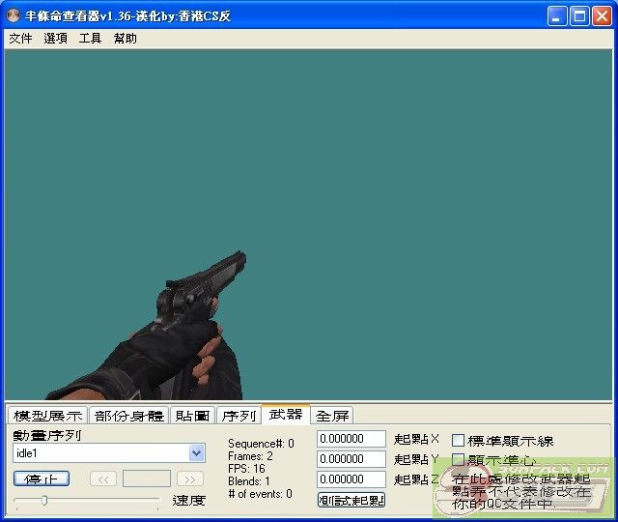Click the Blends: 1 info text

pyautogui.click(x=249, y=481)
